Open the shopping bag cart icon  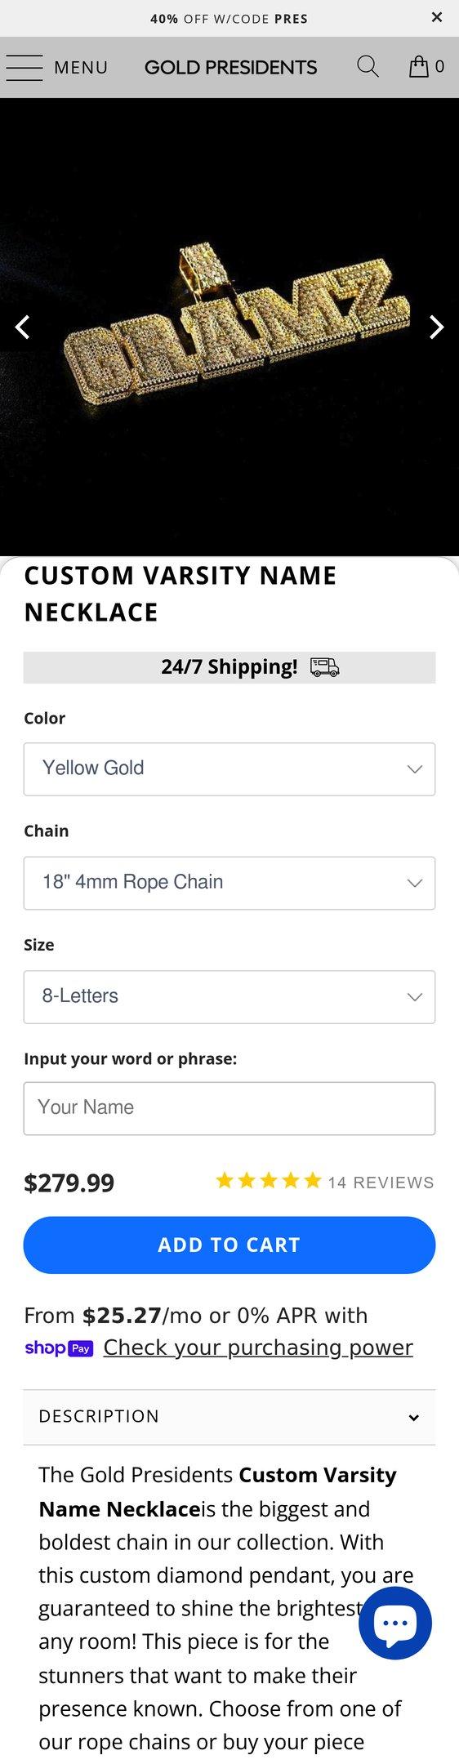[x=418, y=67]
